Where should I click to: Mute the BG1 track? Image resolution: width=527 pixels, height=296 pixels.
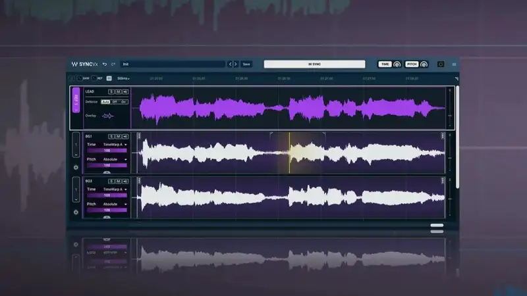click(x=118, y=137)
